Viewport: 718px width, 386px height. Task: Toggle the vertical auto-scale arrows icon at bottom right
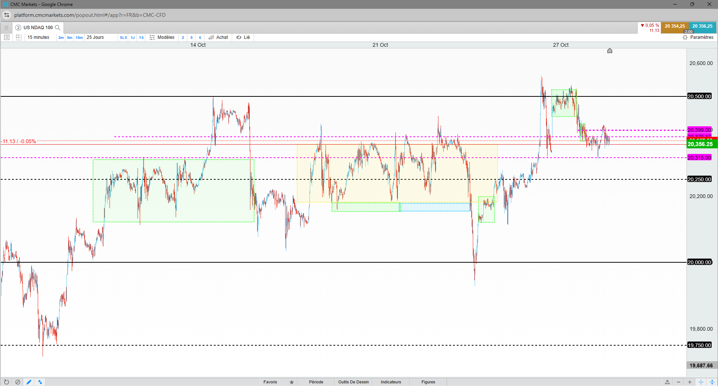712,382
